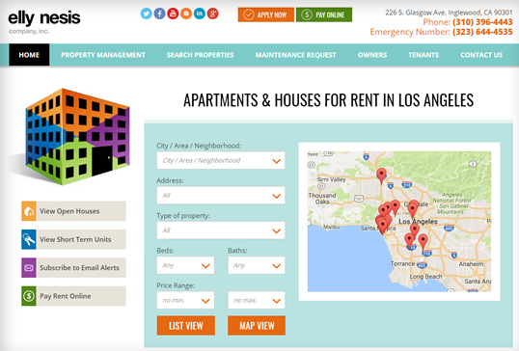Click map pin north of Simi Valley area
Viewport: 519px width, 351px height.
pyautogui.click(x=381, y=175)
